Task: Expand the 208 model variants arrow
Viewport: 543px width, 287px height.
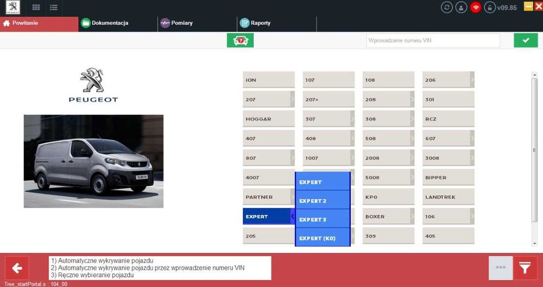Action: coord(413,100)
